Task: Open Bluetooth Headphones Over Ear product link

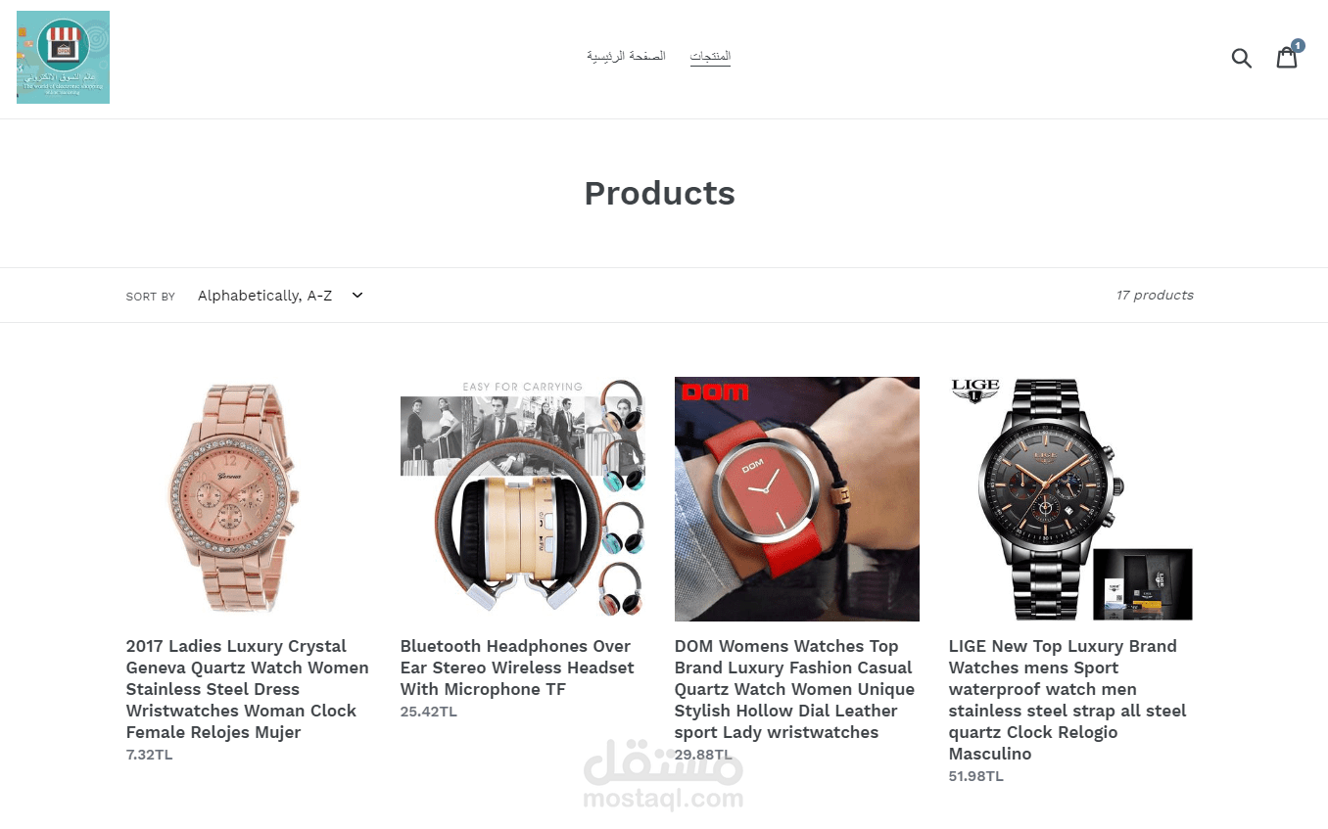Action: pyautogui.click(x=517, y=668)
